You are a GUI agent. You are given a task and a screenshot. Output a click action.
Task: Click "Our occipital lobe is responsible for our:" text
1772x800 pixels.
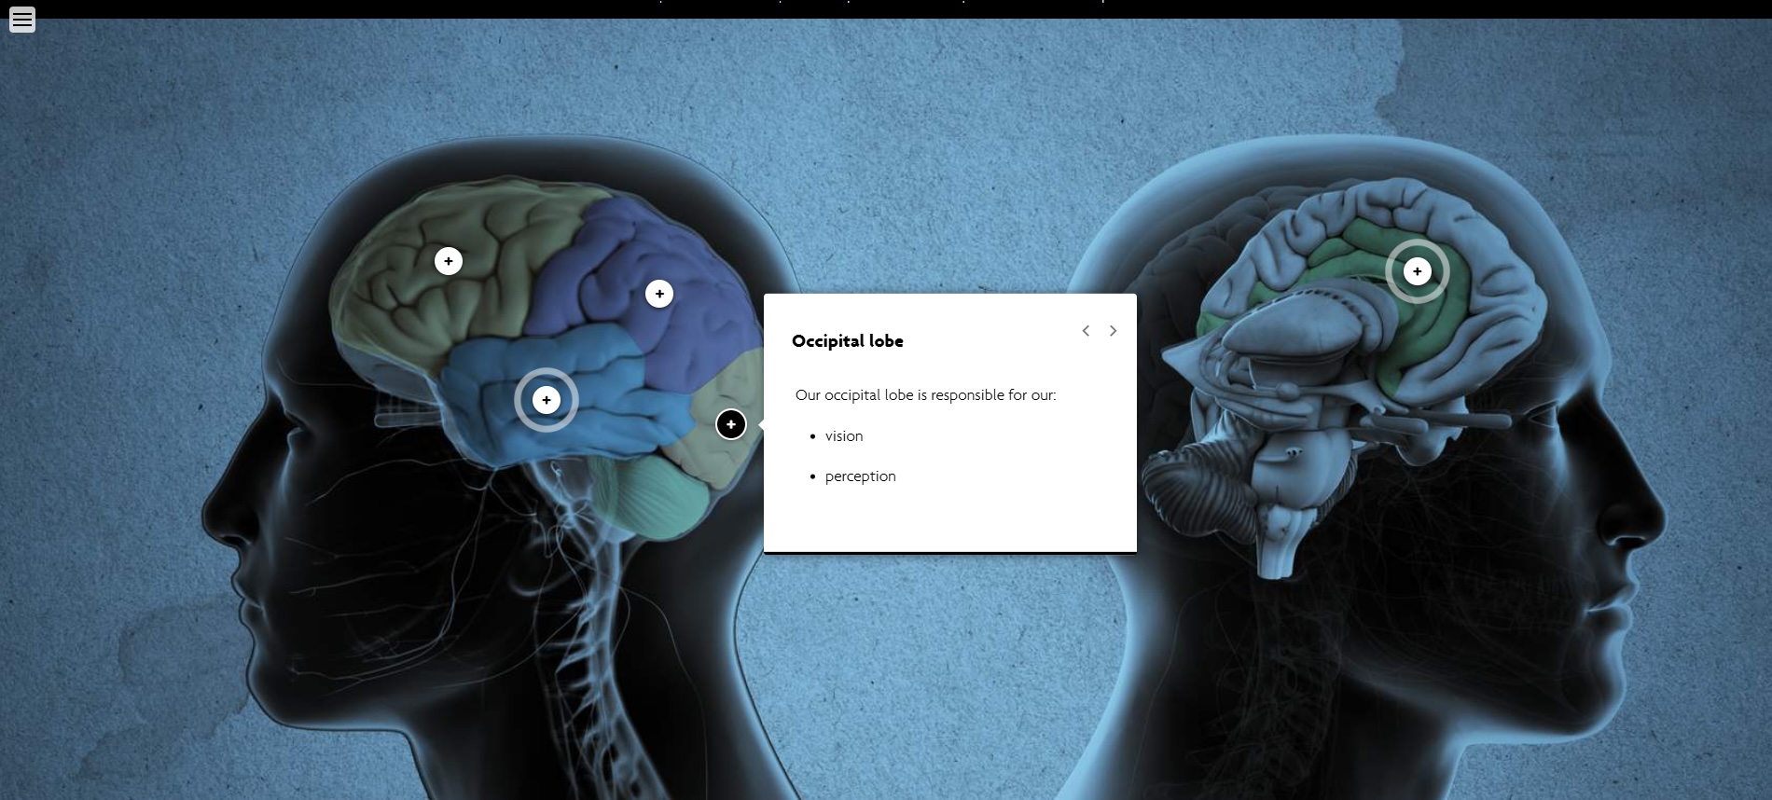925,395
